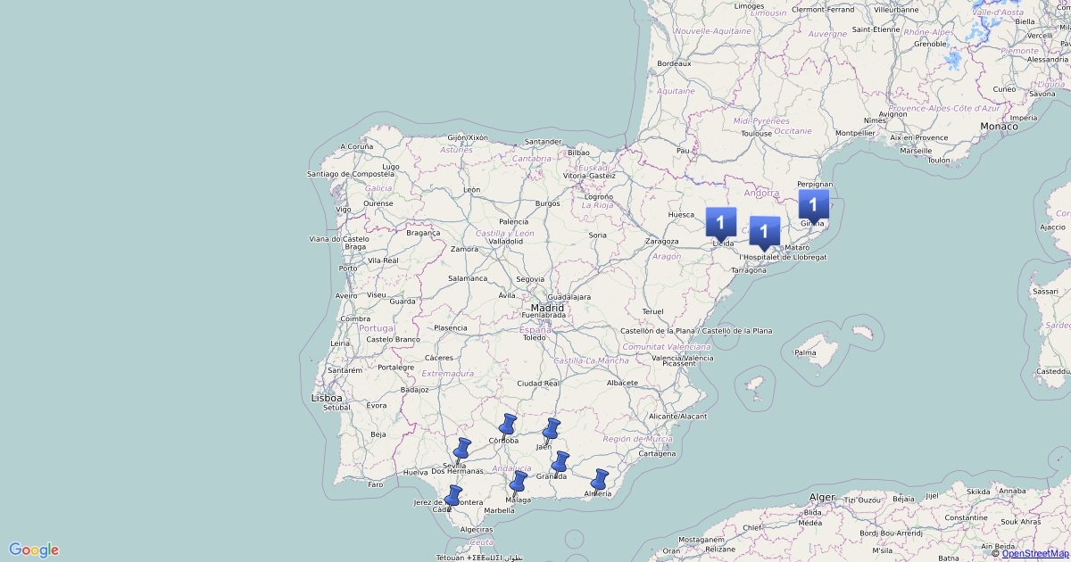Viewport: 1071px width, 562px height.
Task: Open the cluster marker over Lleida
Action: click(x=720, y=221)
